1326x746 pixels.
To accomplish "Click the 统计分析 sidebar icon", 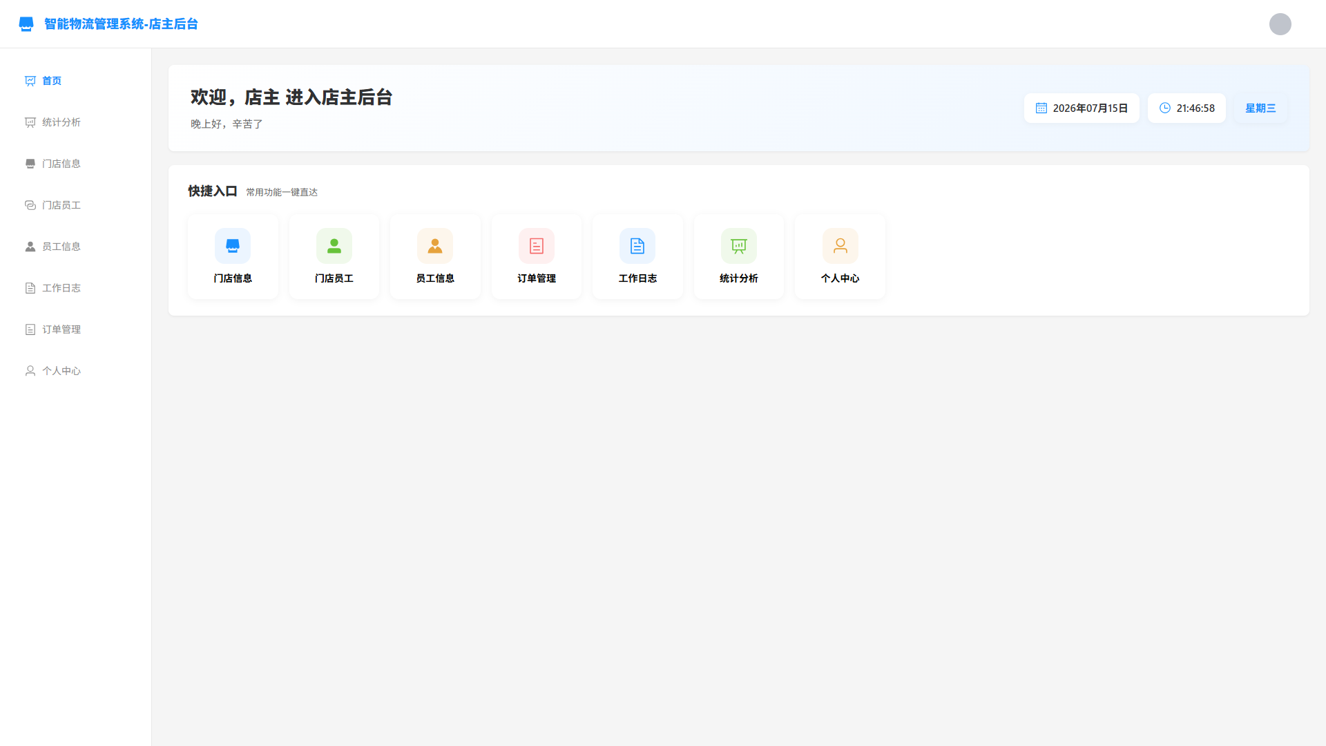I will 30,122.
